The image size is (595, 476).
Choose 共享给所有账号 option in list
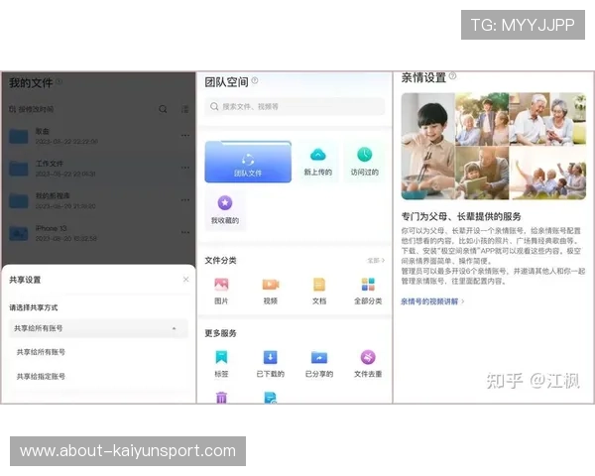[41, 352]
